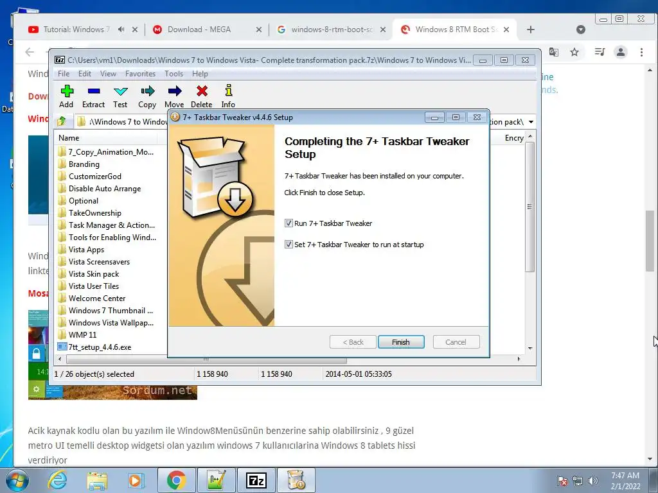Select the 7tt_setup_4.4.6.exe file
Viewport: 658px width, 493px height.
[100, 347]
